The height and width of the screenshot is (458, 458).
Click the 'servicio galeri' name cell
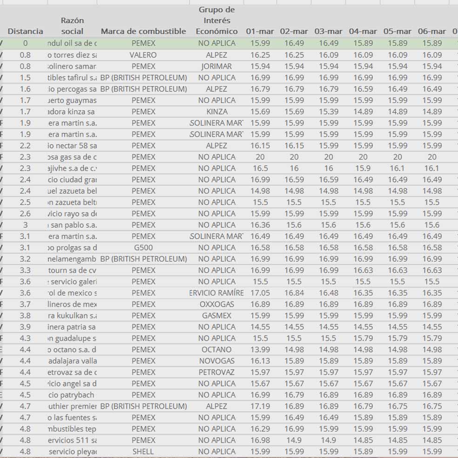click(73, 282)
